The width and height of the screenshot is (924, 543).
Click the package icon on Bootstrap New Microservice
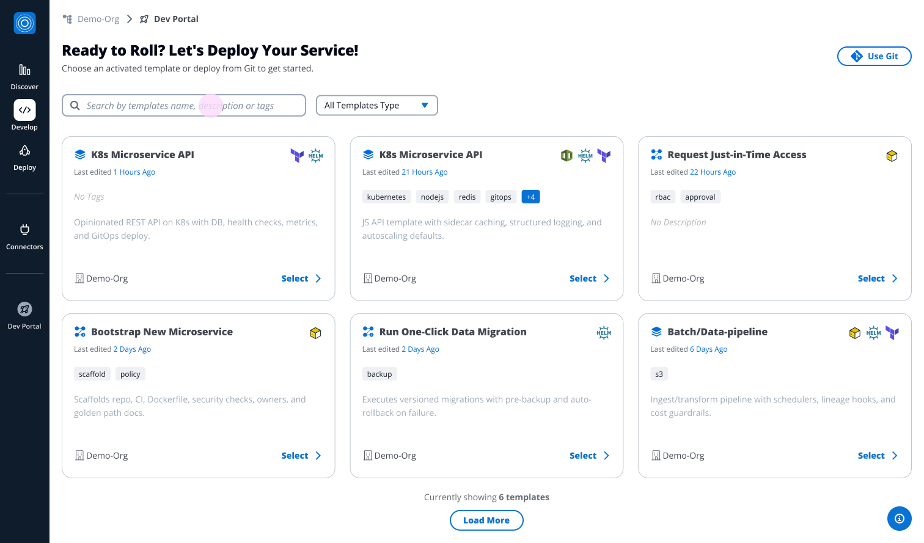point(315,333)
